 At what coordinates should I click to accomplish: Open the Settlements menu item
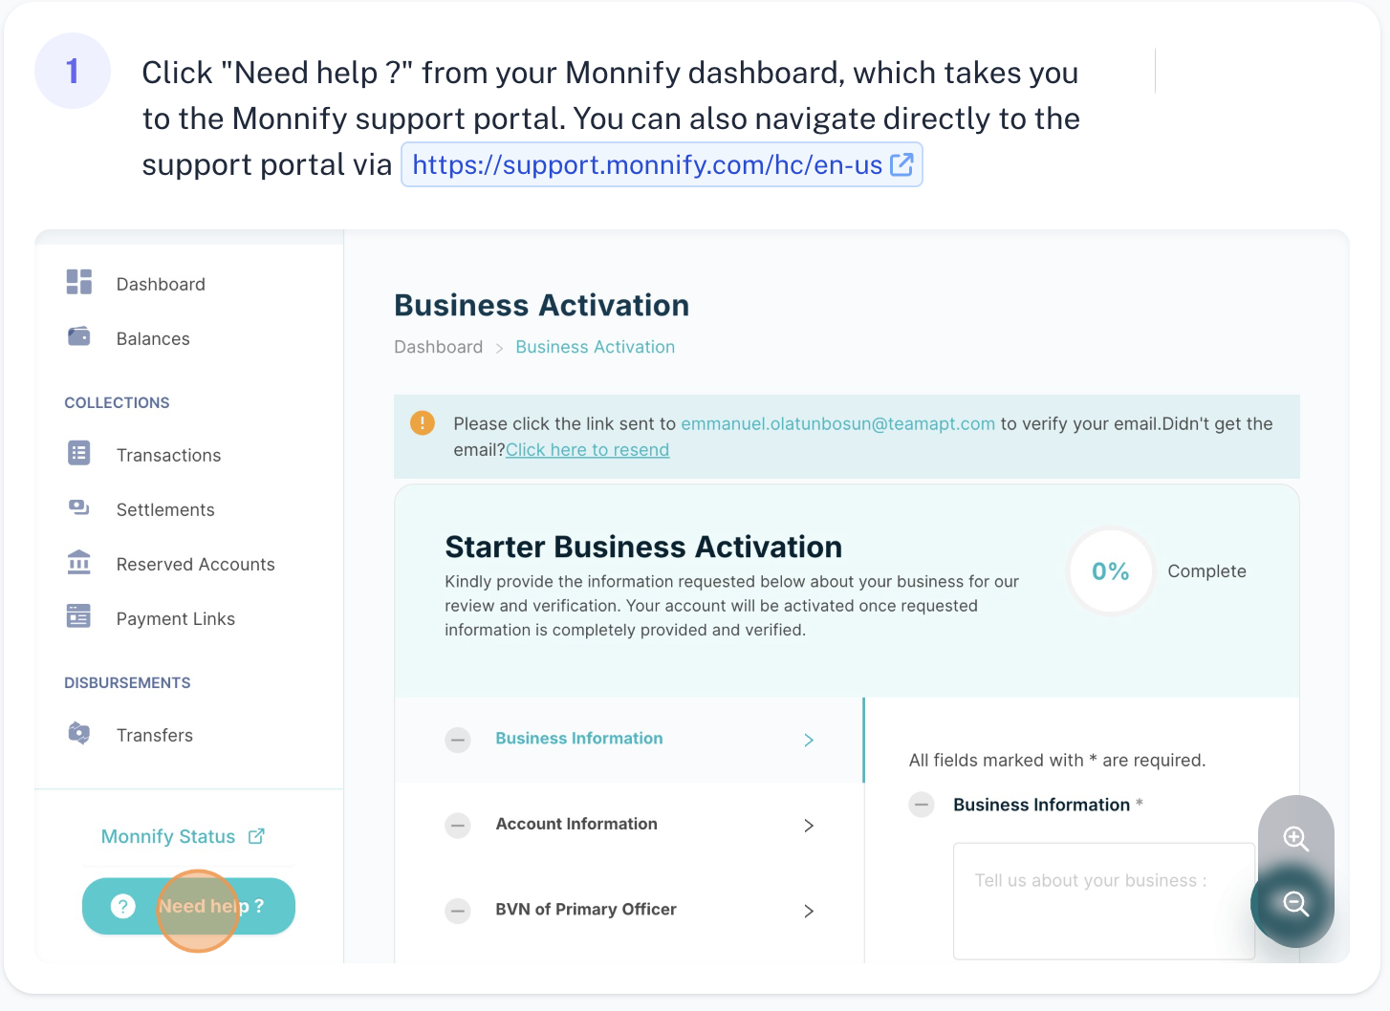[x=165, y=510]
